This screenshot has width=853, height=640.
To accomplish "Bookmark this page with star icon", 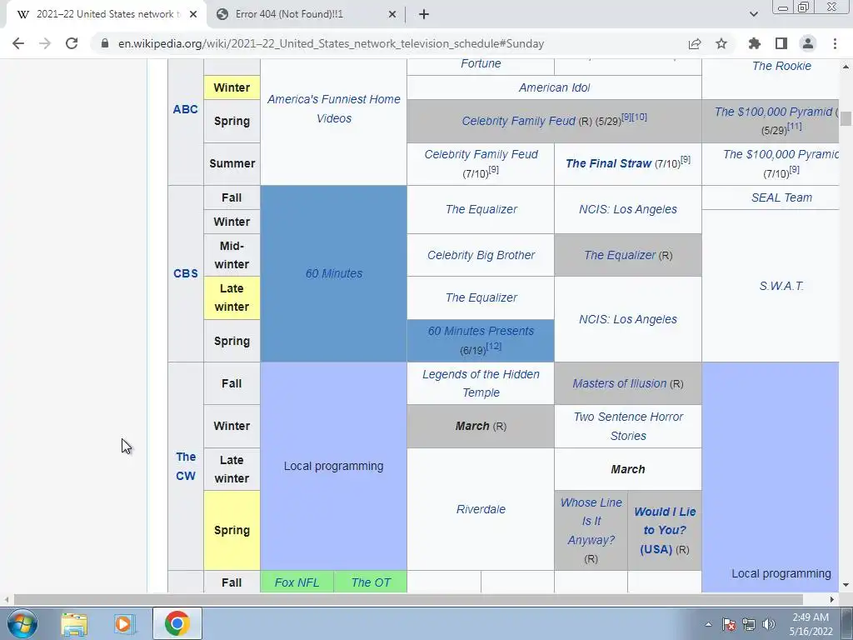I will tap(721, 43).
